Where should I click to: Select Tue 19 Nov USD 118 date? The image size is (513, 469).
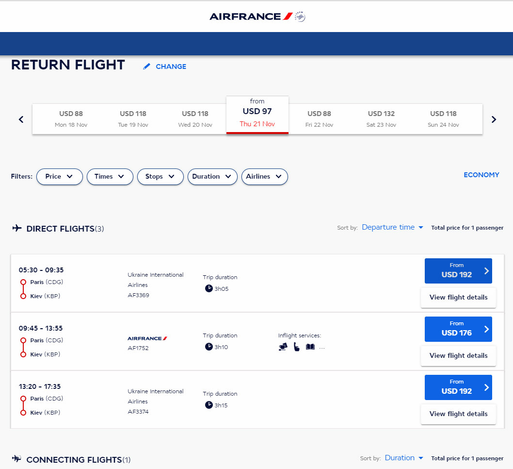[133, 119]
